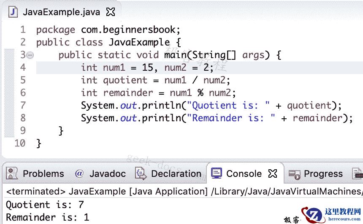Click closing brace on line 9
Image resolution: width=363 pixels, height=224 pixels.
[61, 131]
